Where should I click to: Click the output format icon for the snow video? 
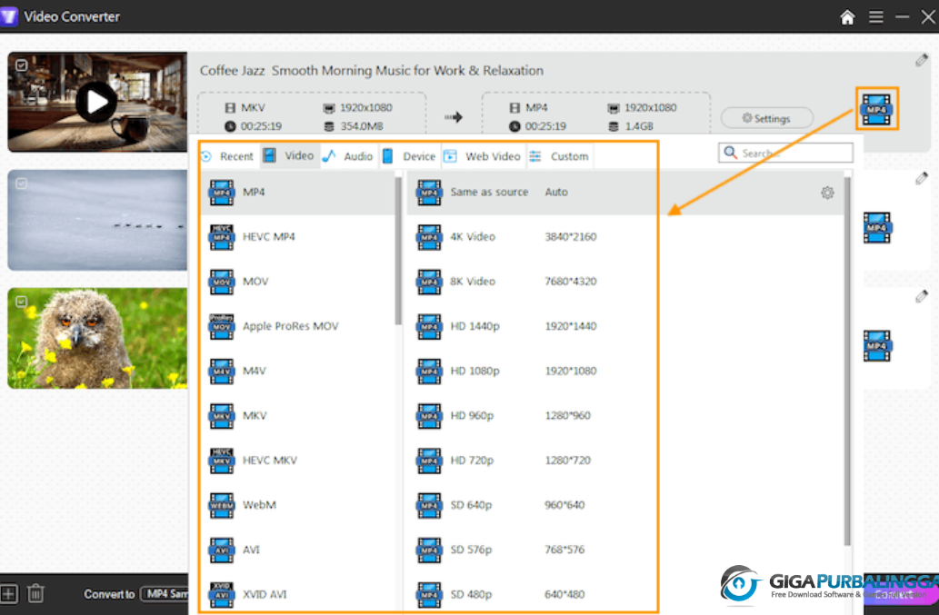pyautogui.click(x=877, y=227)
